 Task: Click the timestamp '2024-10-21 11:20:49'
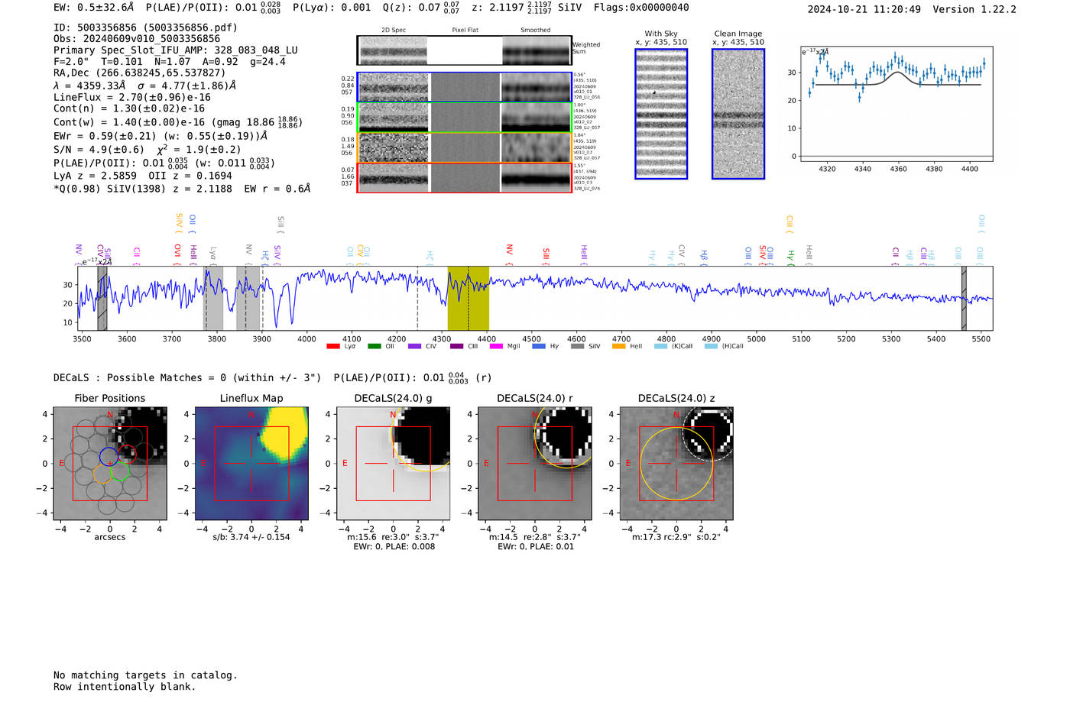tap(864, 10)
